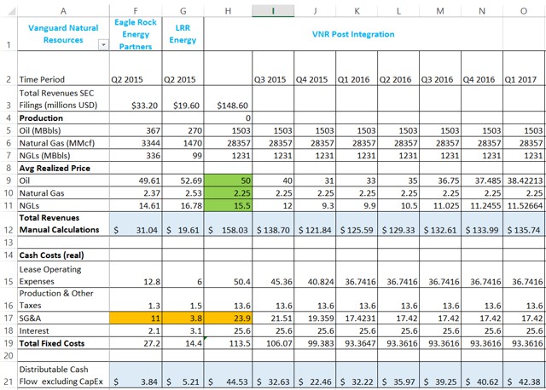Select the $ 135.74 revenue cell
Viewport: 546px width, 390px height.
[524, 224]
